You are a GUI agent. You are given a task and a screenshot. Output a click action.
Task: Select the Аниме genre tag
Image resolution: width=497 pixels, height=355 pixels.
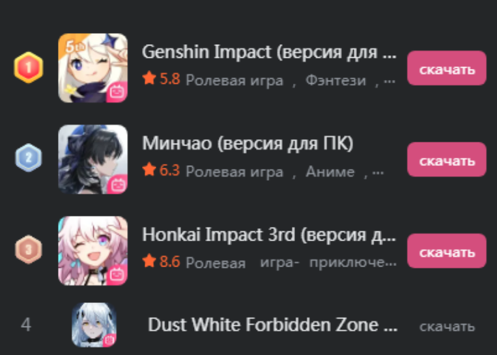(x=330, y=172)
